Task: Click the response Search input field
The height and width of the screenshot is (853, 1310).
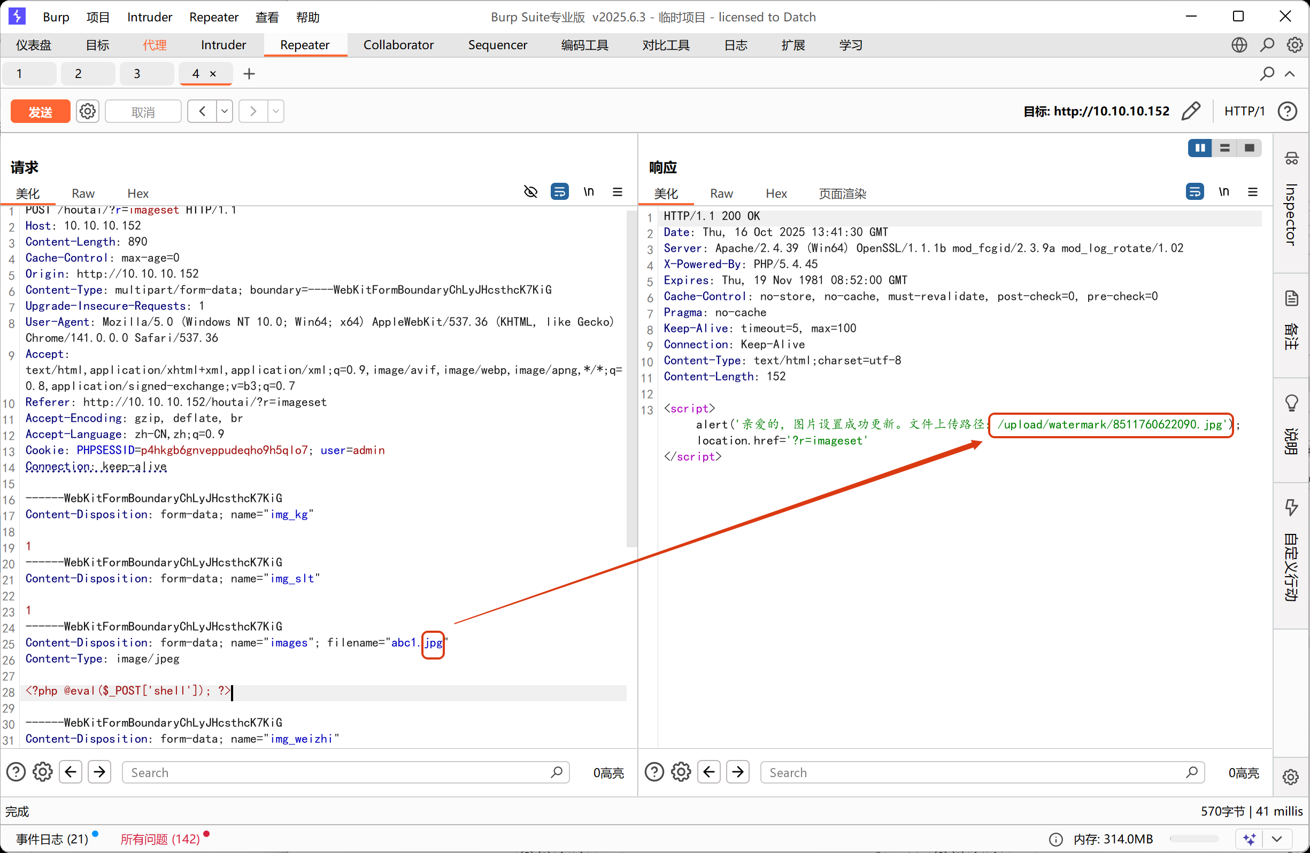Action: click(x=983, y=772)
